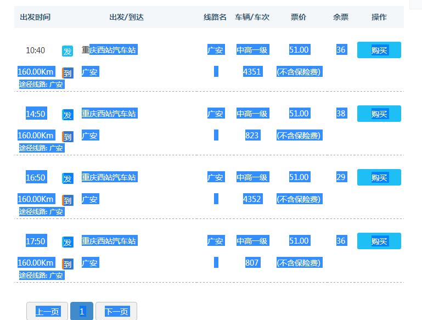Go to previous page with 上一页
This screenshot has width=422, height=320.
[47, 311]
